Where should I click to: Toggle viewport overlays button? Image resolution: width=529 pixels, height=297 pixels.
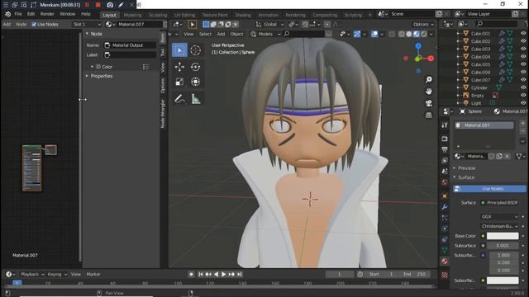[374, 34]
